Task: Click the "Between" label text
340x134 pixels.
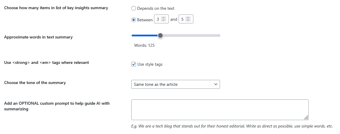Action: tap(145, 20)
